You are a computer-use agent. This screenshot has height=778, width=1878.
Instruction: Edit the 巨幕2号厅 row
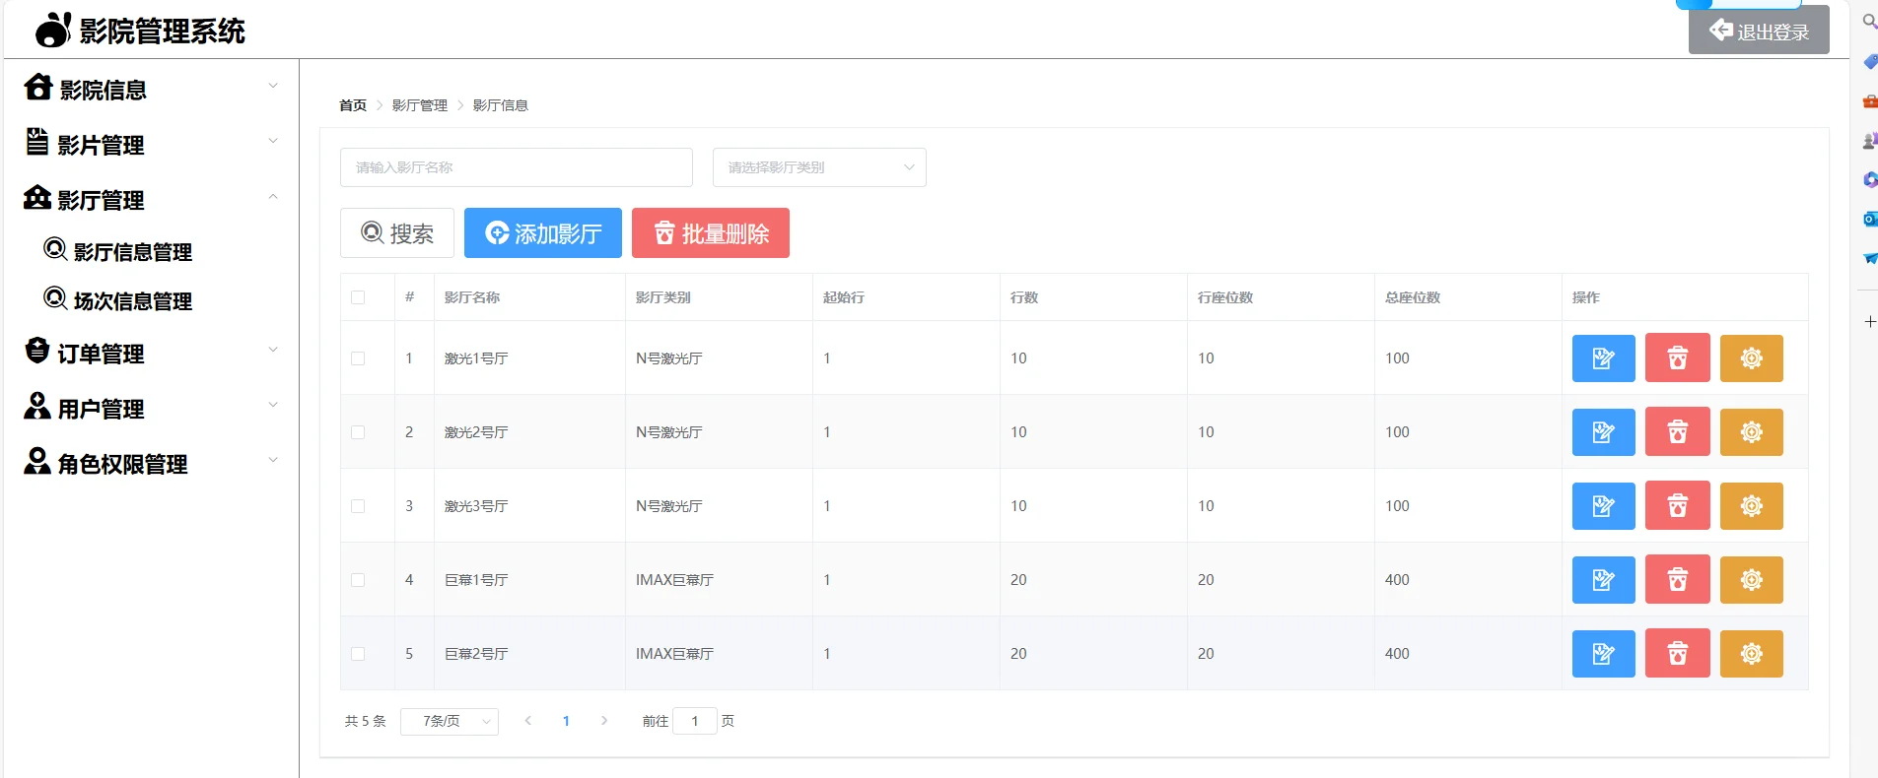[x=1603, y=654]
